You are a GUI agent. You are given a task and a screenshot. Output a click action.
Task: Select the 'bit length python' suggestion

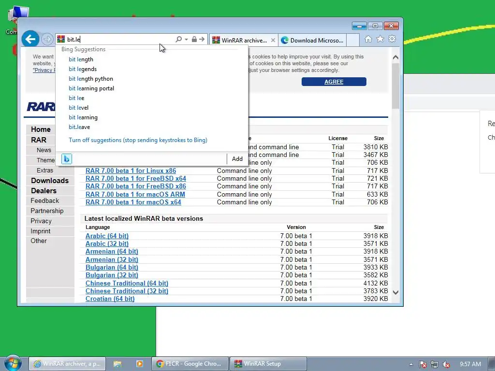91,79
